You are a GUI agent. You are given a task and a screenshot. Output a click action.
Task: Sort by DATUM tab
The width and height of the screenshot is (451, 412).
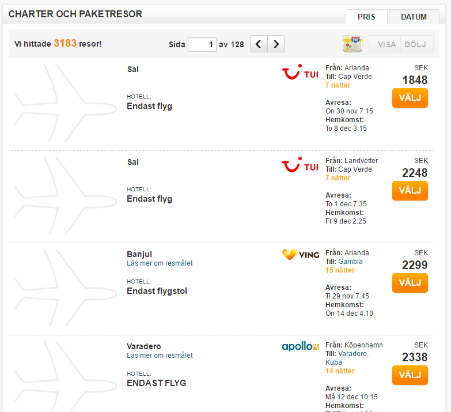414,17
